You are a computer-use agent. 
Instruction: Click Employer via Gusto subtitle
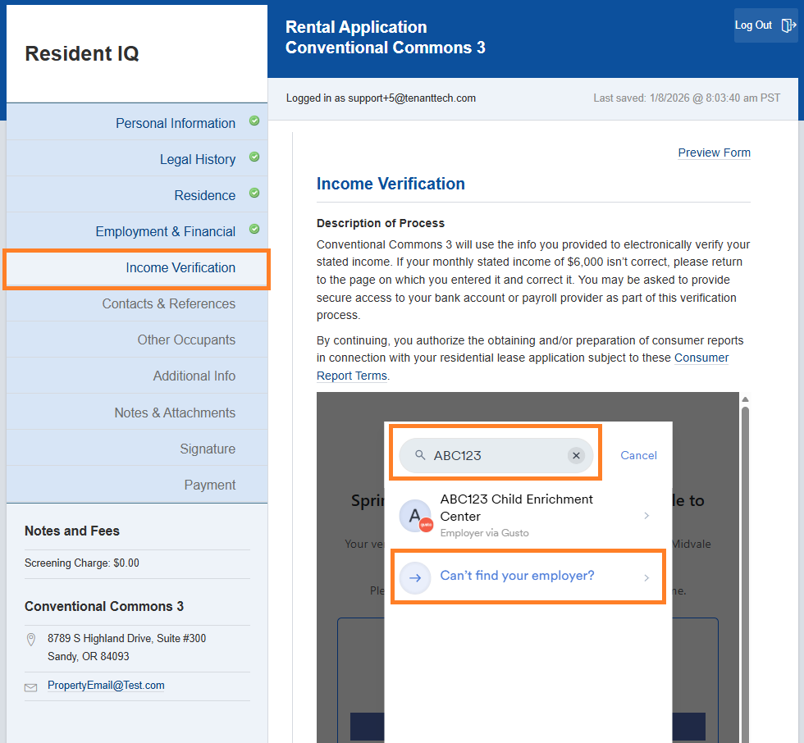(485, 533)
